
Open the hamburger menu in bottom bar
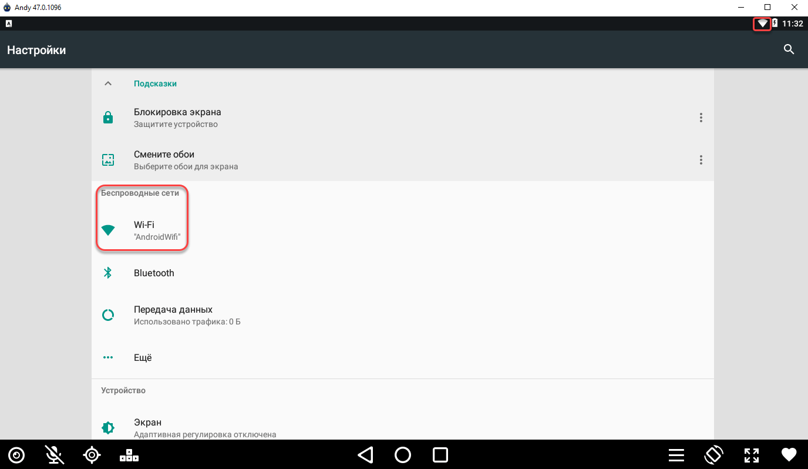click(676, 455)
